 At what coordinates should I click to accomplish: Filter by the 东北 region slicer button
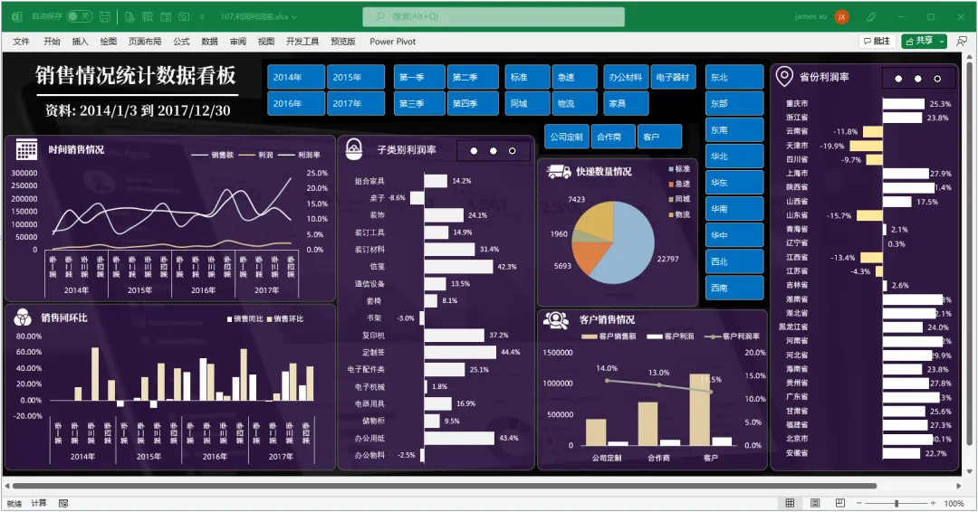(x=734, y=77)
